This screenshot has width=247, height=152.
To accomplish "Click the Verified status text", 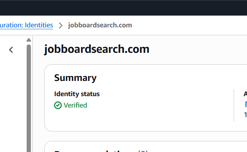I will point(75,105).
